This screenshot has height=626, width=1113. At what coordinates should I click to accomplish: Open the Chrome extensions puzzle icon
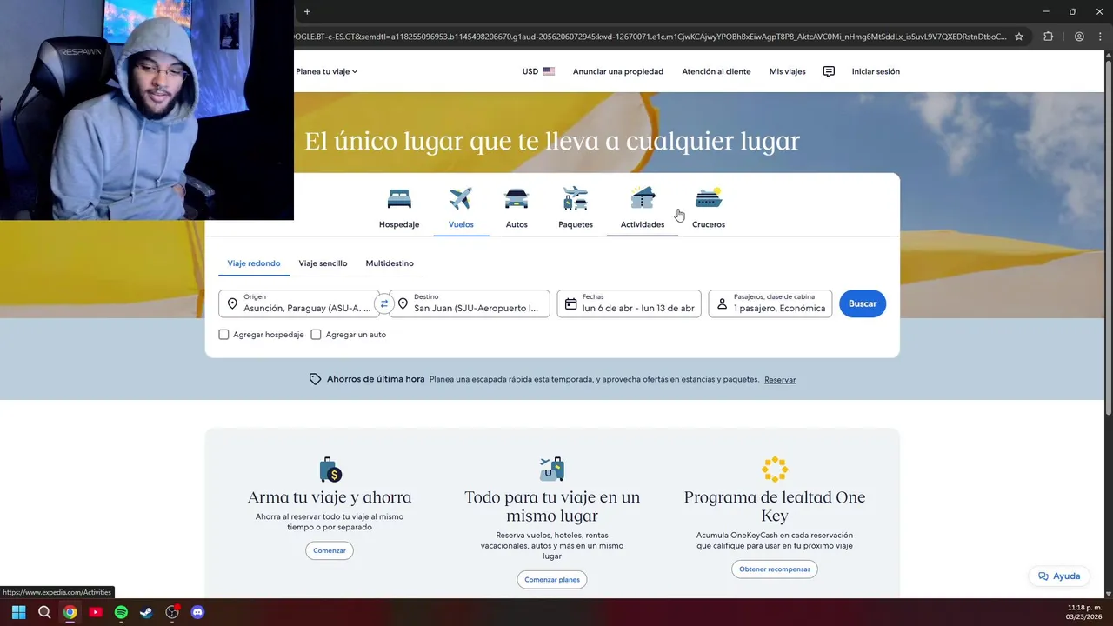(1048, 37)
